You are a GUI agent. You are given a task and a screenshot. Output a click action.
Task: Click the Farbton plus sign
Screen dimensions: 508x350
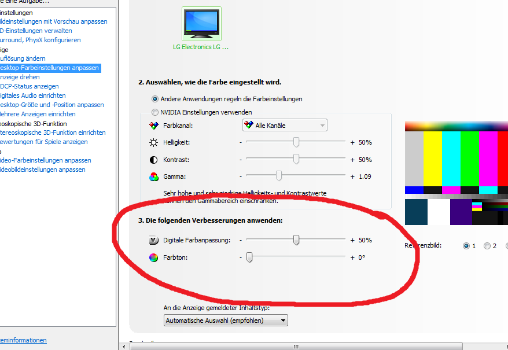[x=352, y=257]
